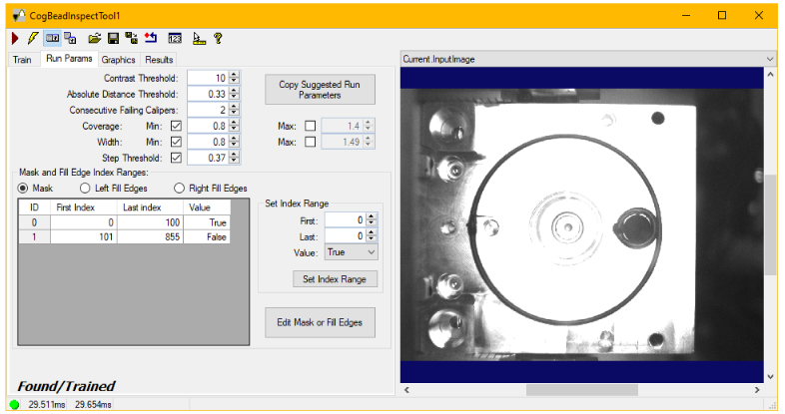Click the Set Index Range Last field
The width and height of the screenshot is (785, 414).
pyautogui.click(x=345, y=236)
